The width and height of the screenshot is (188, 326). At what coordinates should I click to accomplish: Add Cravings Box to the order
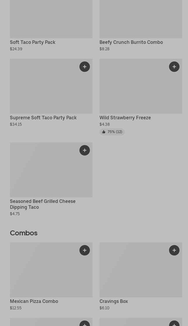click(x=174, y=250)
